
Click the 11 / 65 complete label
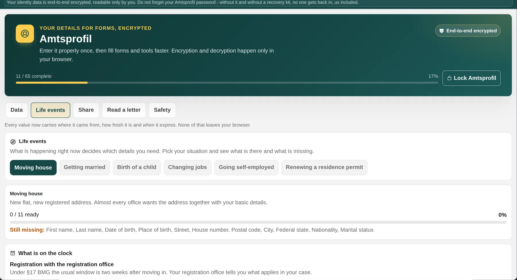34,76
